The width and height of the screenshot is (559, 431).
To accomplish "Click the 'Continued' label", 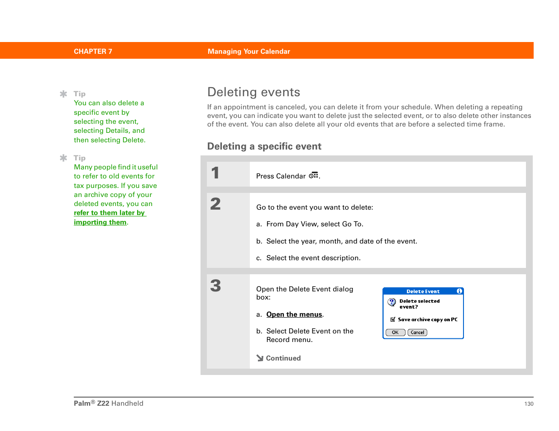I will [x=283, y=358].
